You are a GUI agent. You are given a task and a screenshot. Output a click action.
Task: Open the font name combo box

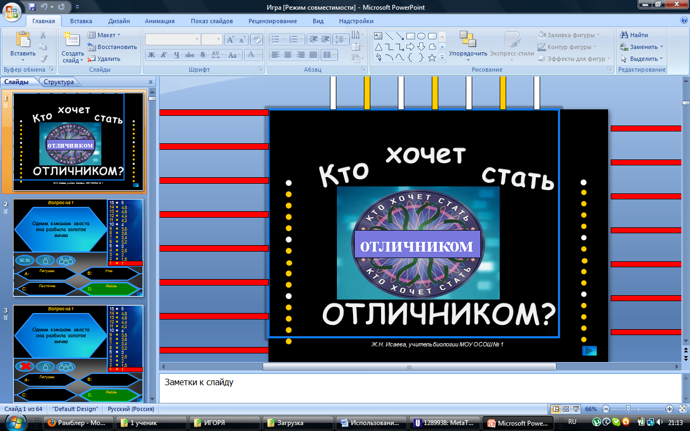tap(172, 39)
